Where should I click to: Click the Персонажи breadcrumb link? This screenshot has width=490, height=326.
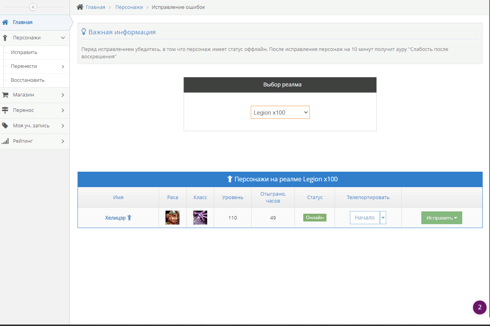129,7
